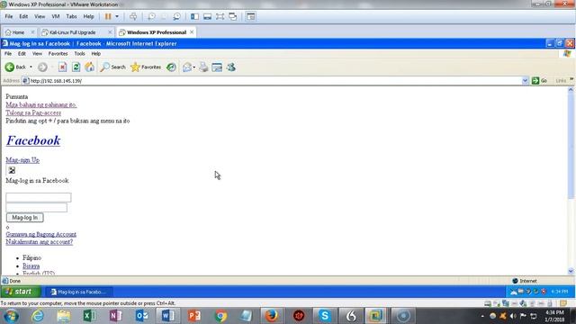Screen dimensions: 576x324
Task: Follow the Mag-sign Up link
Action: (x=22, y=160)
